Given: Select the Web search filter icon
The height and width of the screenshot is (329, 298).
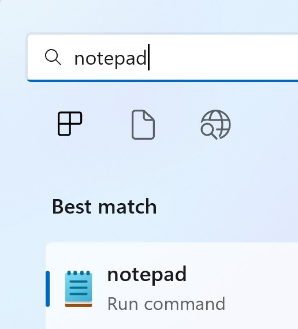Looking at the screenshot, I should (x=215, y=125).
